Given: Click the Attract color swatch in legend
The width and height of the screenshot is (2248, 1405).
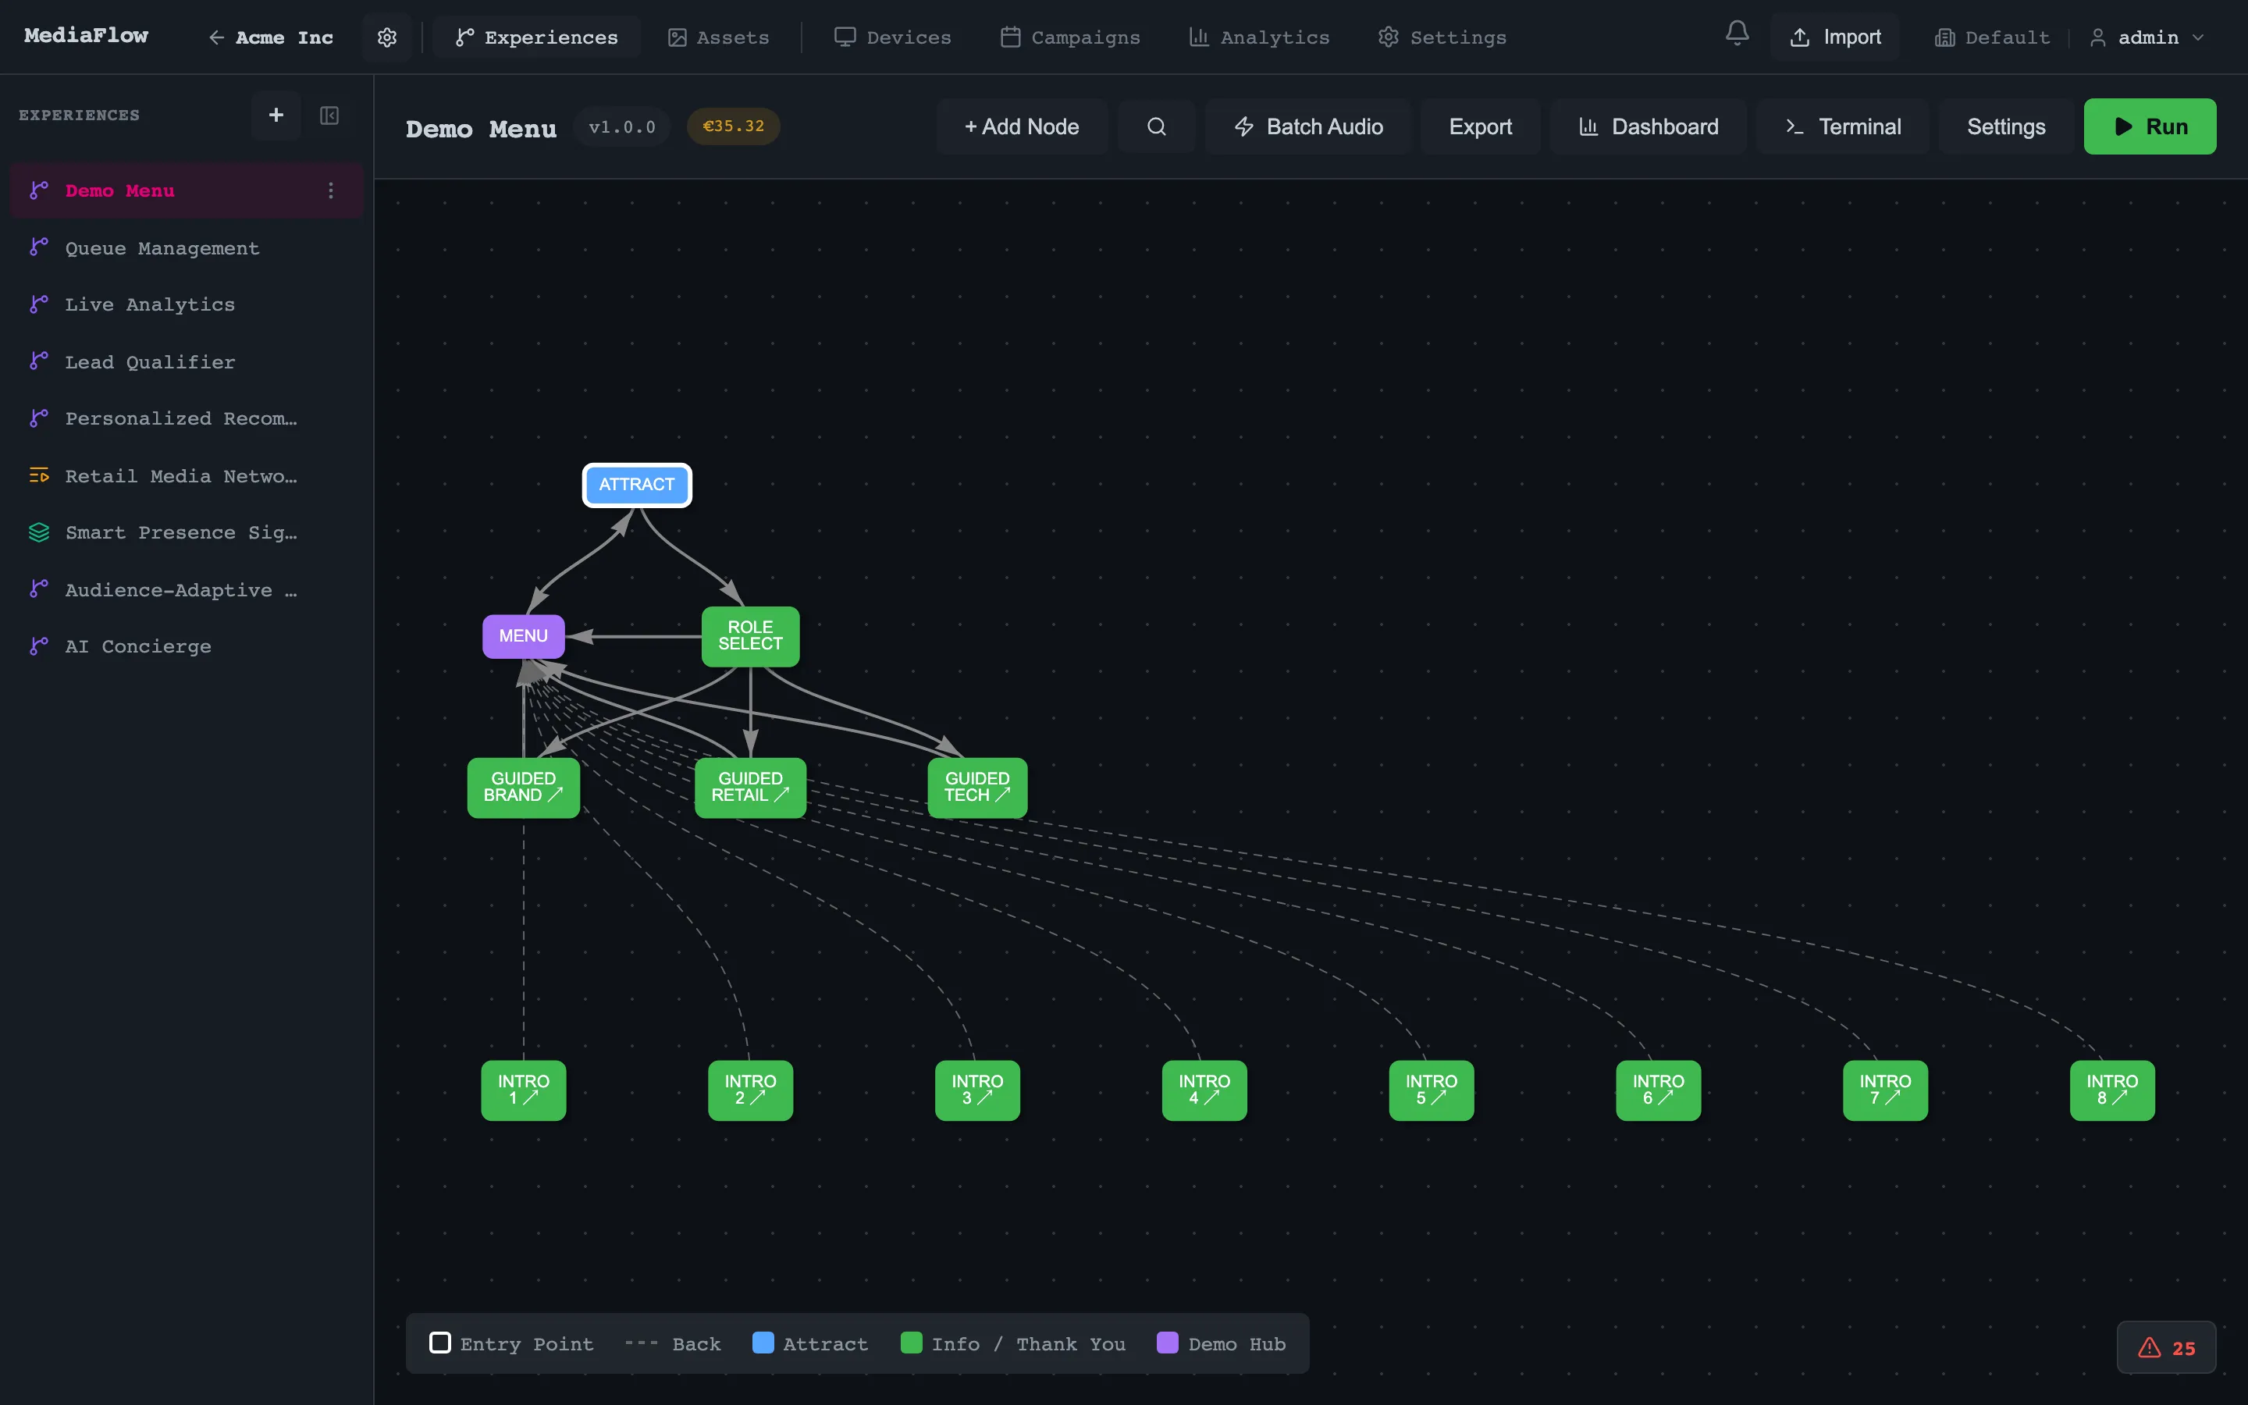Looking at the screenshot, I should [x=762, y=1343].
